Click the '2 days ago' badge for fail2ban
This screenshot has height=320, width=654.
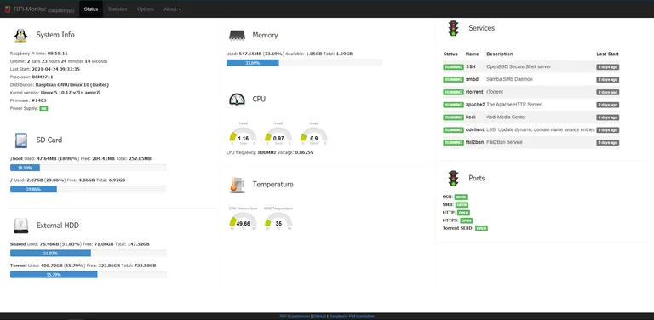pyautogui.click(x=608, y=142)
